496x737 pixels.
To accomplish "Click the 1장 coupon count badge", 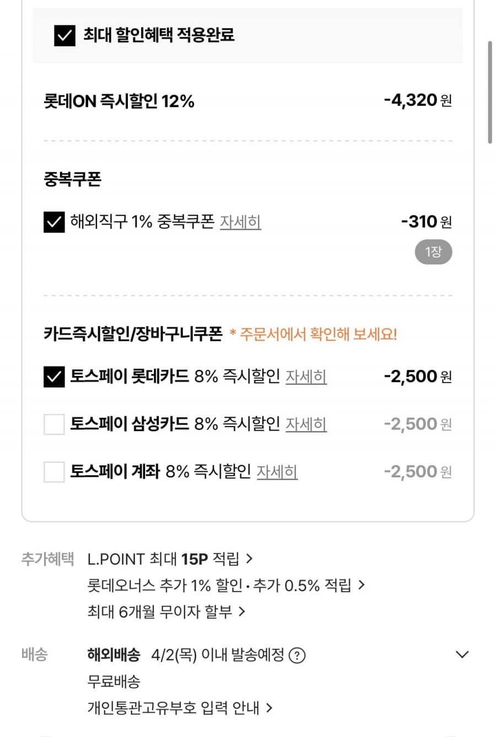I will tap(433, 252).
